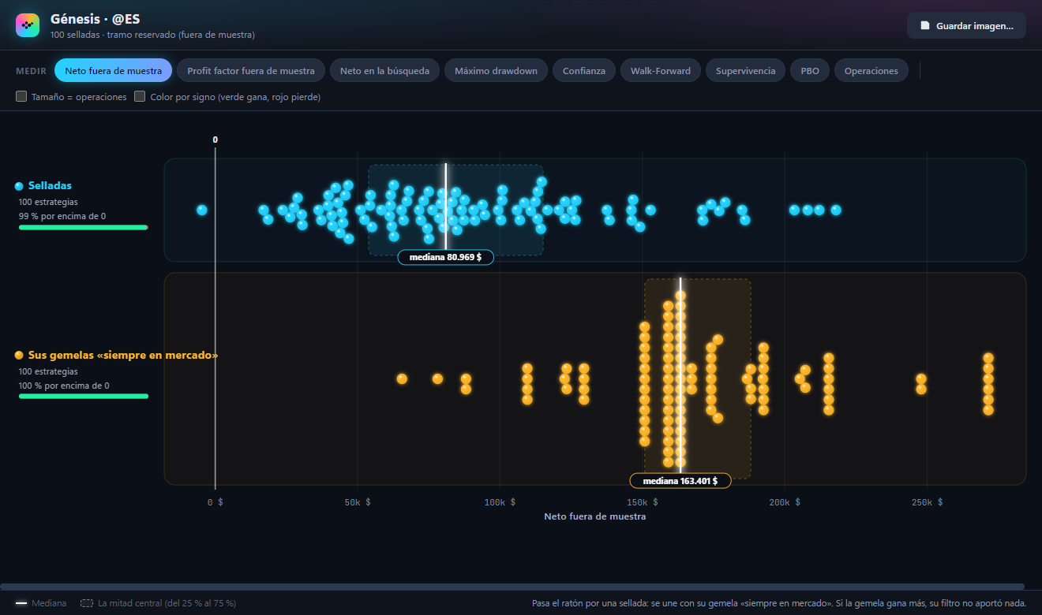Screen dimensions: 1042x615
Task: Click the MEDIR label
Action: (31, 71)
